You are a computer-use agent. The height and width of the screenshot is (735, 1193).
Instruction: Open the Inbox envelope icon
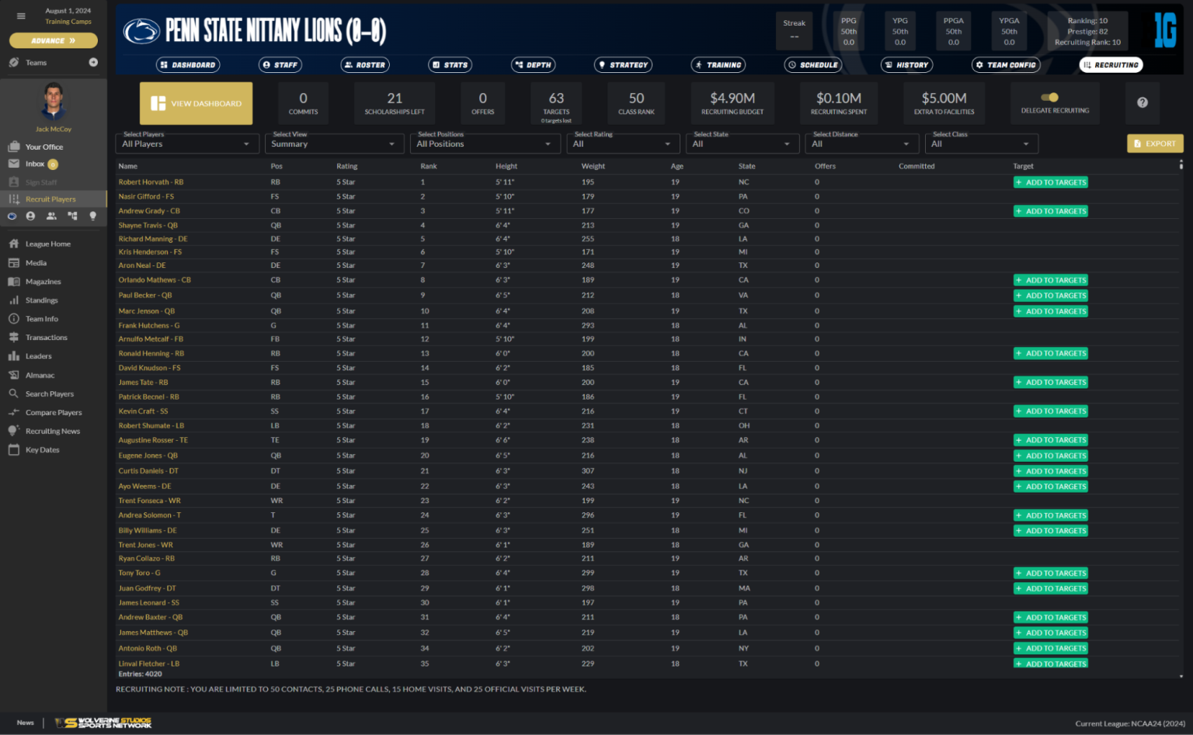pyautogui.click(x=14, y=164)
